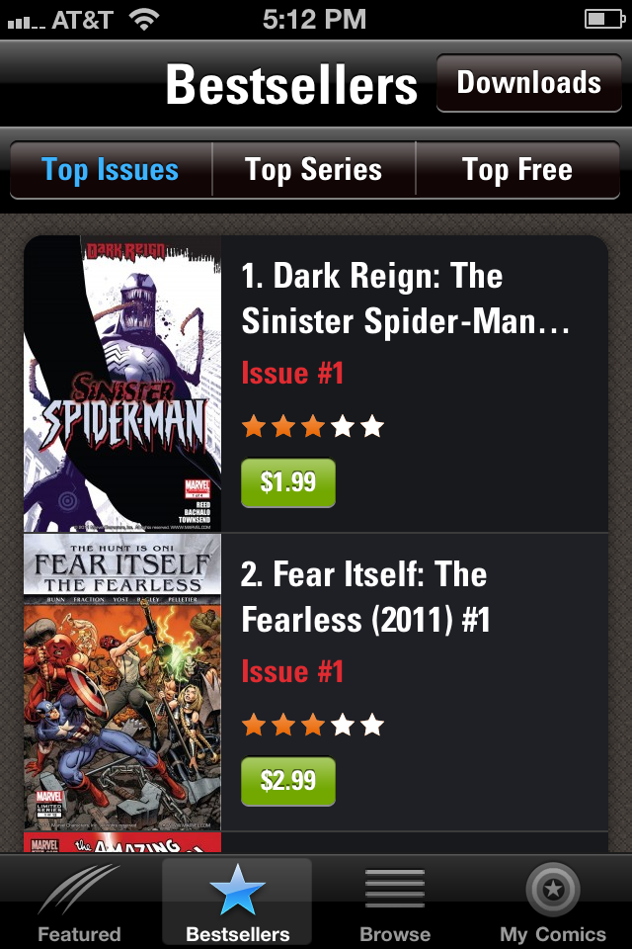632x949 pixels.
Task: Open the partially visible Amazing Spider-Man cover
Action: [122, 842]
